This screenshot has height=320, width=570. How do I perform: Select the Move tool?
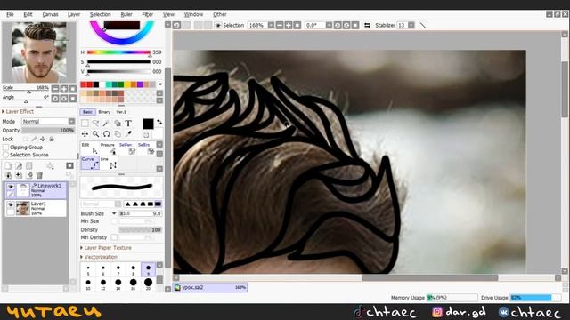pyautogui.click(x=85, y=134)
